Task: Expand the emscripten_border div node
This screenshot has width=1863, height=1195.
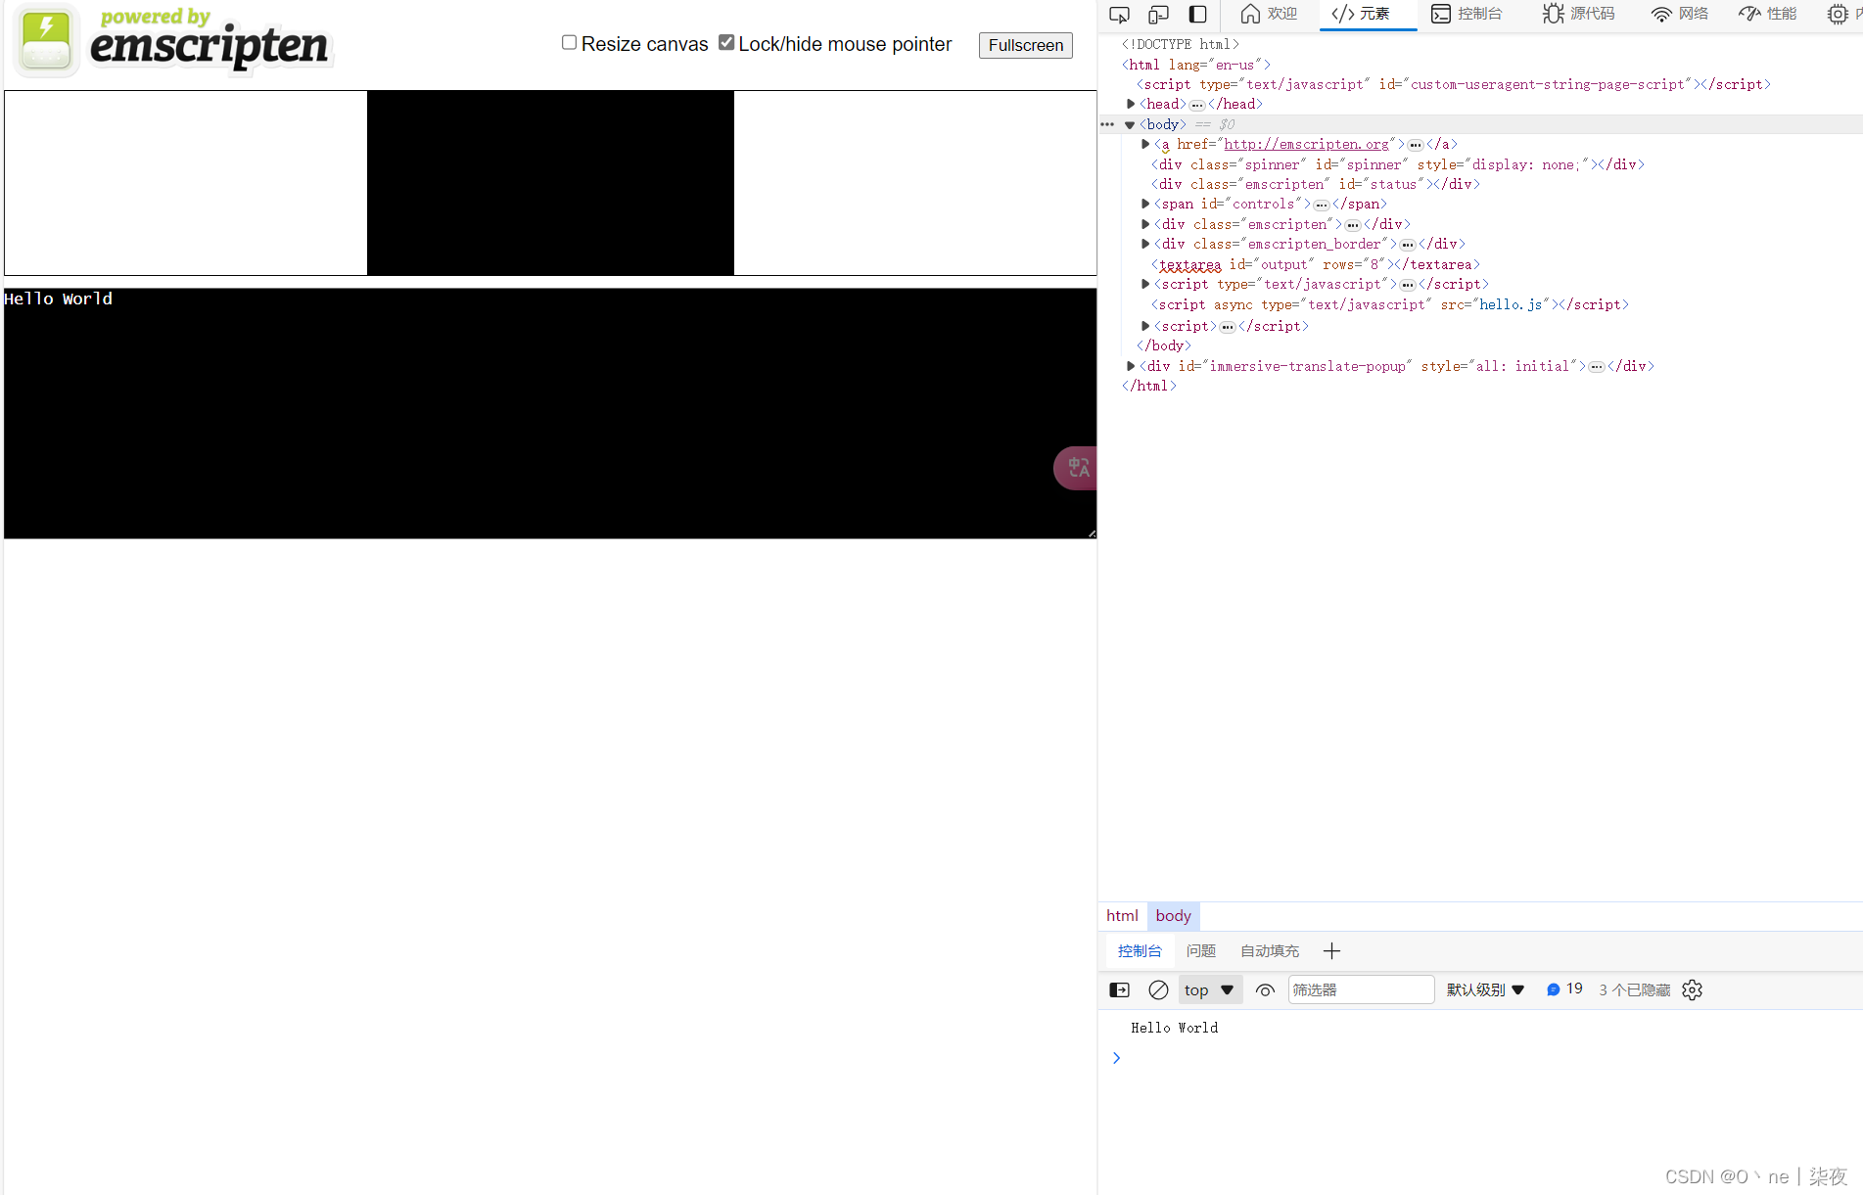Action: (x=1145, y=244)
